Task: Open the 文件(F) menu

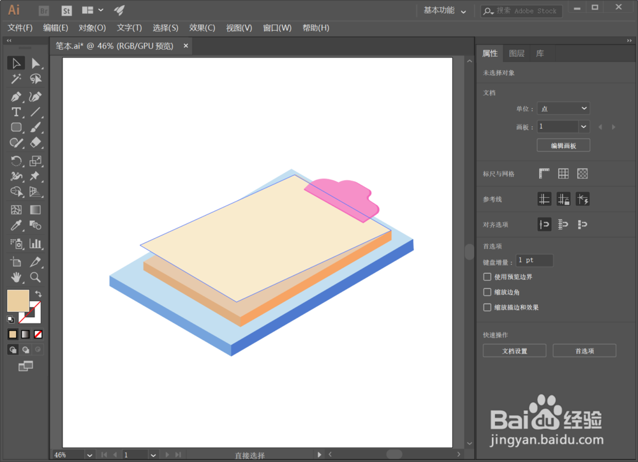Action: tap(20, 27)
